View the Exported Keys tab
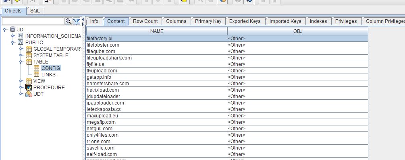405x160 pixels. tap(245, 21)
